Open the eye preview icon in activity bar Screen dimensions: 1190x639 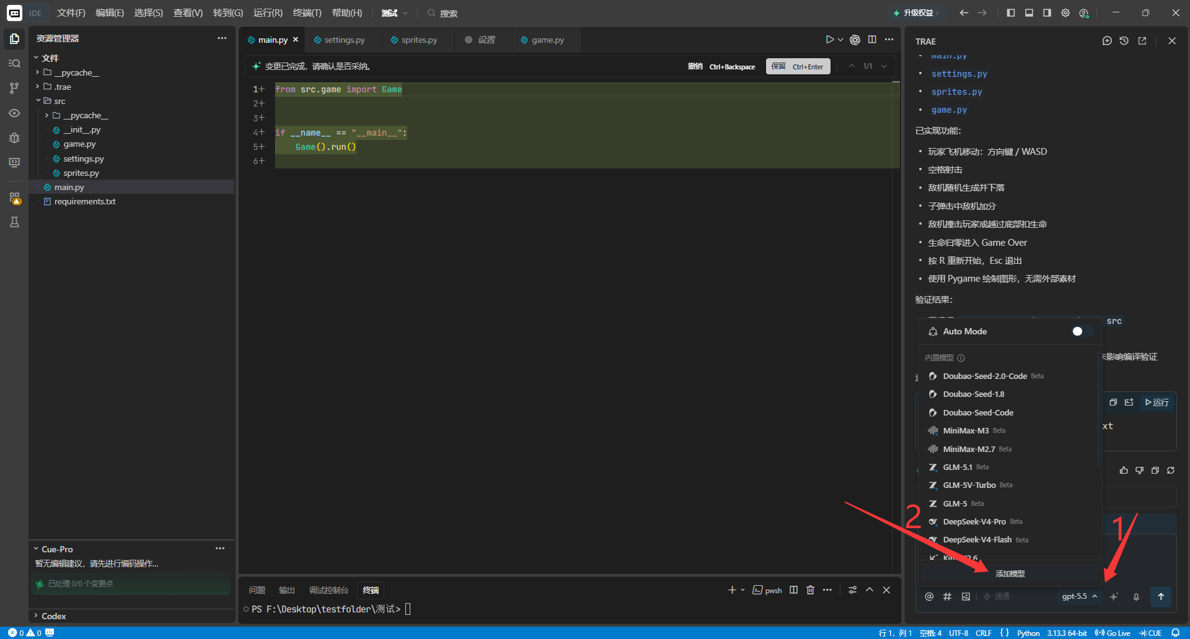click(x=14, y=113)
